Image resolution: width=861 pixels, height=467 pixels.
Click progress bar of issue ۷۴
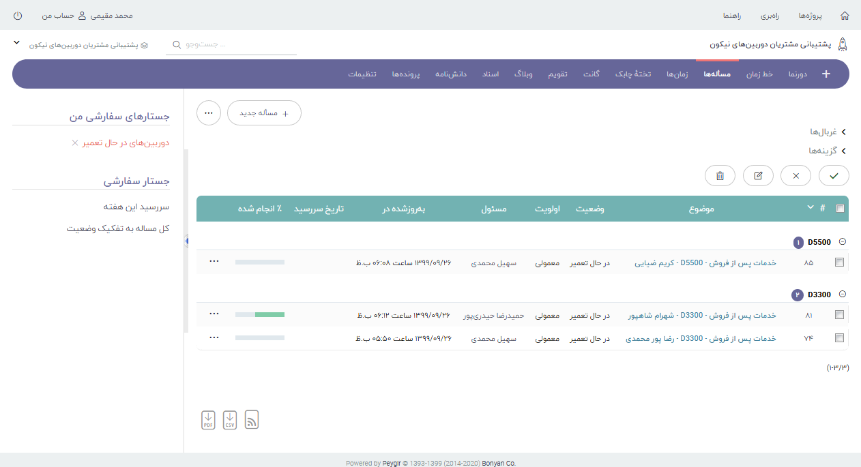[260, 337]
